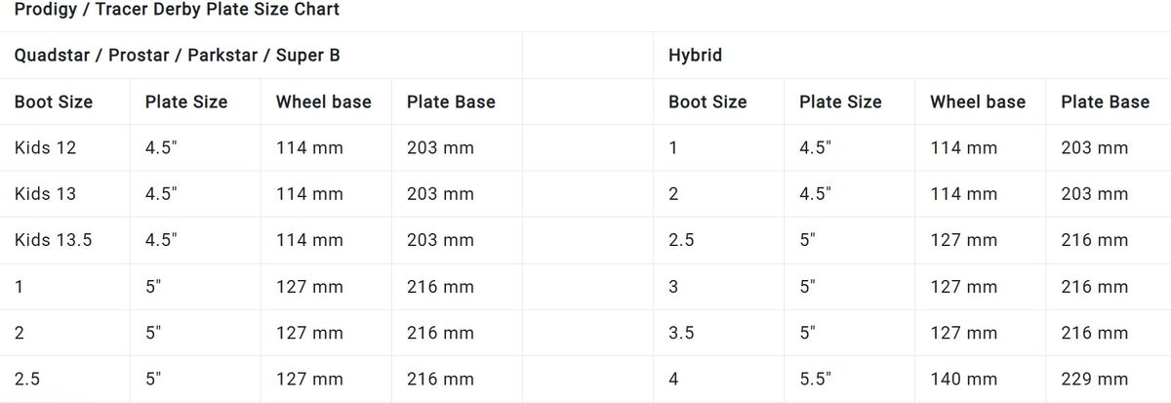Click the Hybrid Plate Base column header
Image resolution: width=1171 pixels, height=403 pixels.
pos(1105,101)
